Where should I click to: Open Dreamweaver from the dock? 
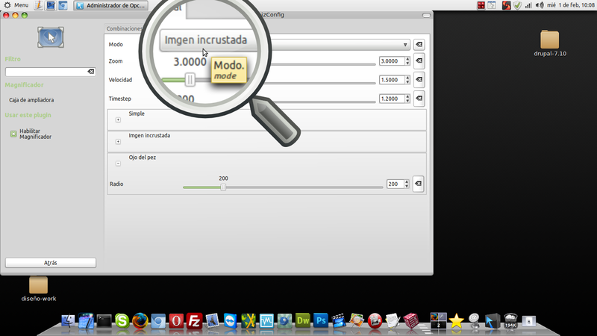click(303, 320)
